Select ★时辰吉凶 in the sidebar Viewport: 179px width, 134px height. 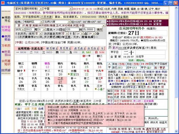[6, 53]
